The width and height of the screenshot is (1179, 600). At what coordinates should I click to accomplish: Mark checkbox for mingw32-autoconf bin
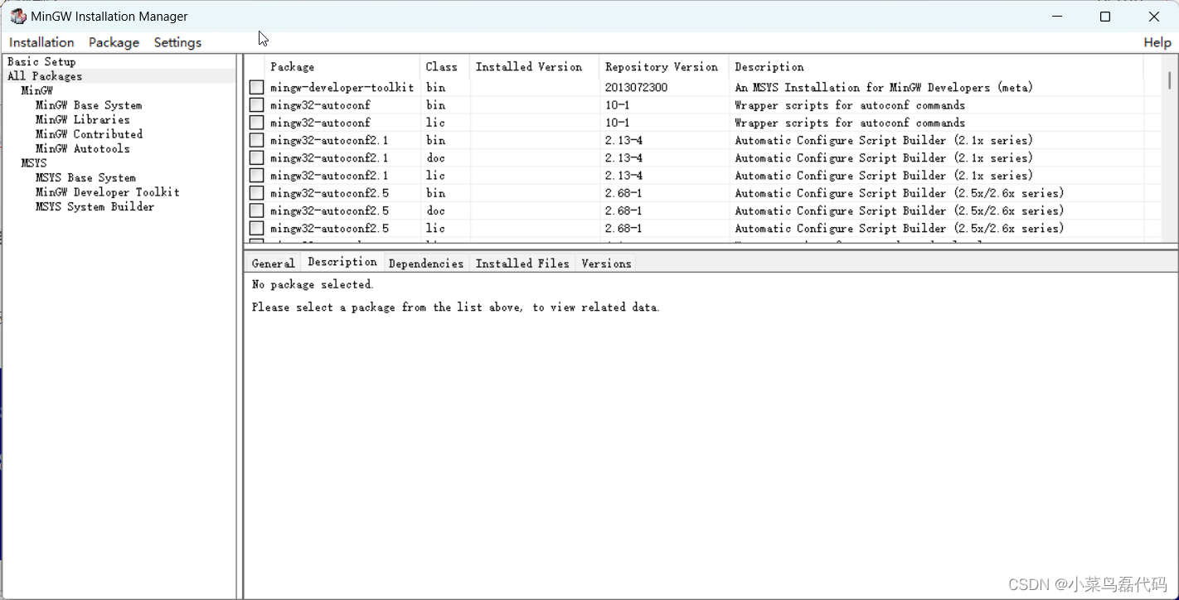coord(256,105)
